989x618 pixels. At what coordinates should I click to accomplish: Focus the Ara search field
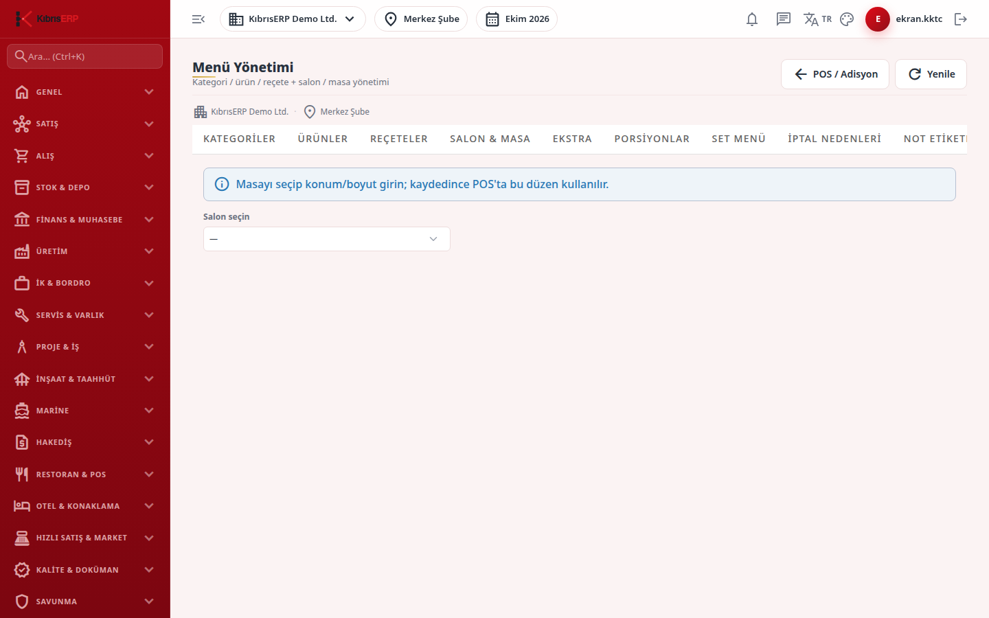coord(85,56)
